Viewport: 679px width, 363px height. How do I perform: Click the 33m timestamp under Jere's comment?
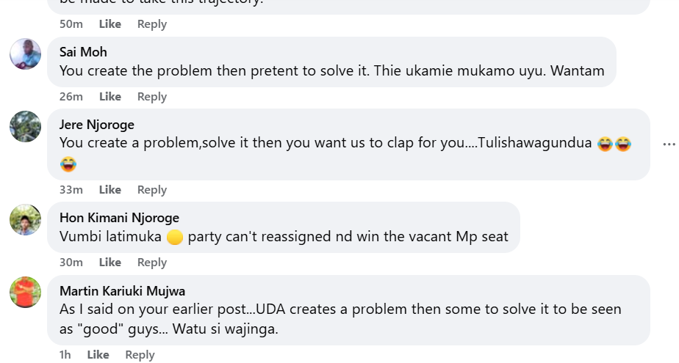[x=71, y=190]
